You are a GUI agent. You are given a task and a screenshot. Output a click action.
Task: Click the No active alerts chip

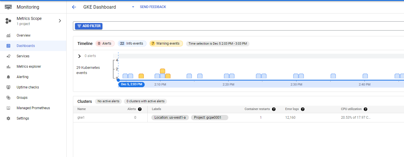[x=109, y=101]
